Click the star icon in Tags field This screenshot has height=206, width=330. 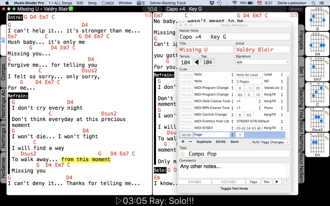182,154
